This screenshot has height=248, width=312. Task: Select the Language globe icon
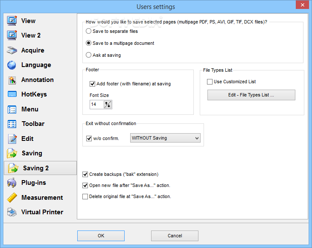pyautogui.click(x=12, y=65)
